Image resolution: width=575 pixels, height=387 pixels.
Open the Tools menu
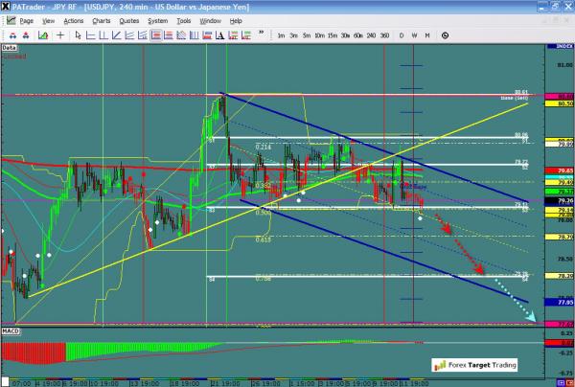click(184, 19)
